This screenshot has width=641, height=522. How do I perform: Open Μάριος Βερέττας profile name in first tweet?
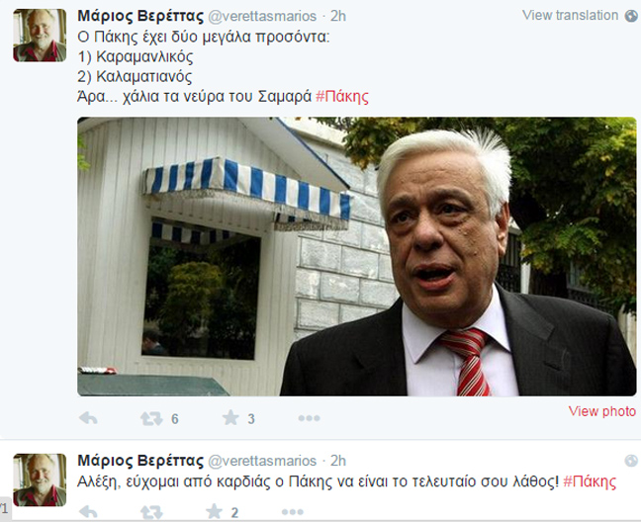coord(140,17)
